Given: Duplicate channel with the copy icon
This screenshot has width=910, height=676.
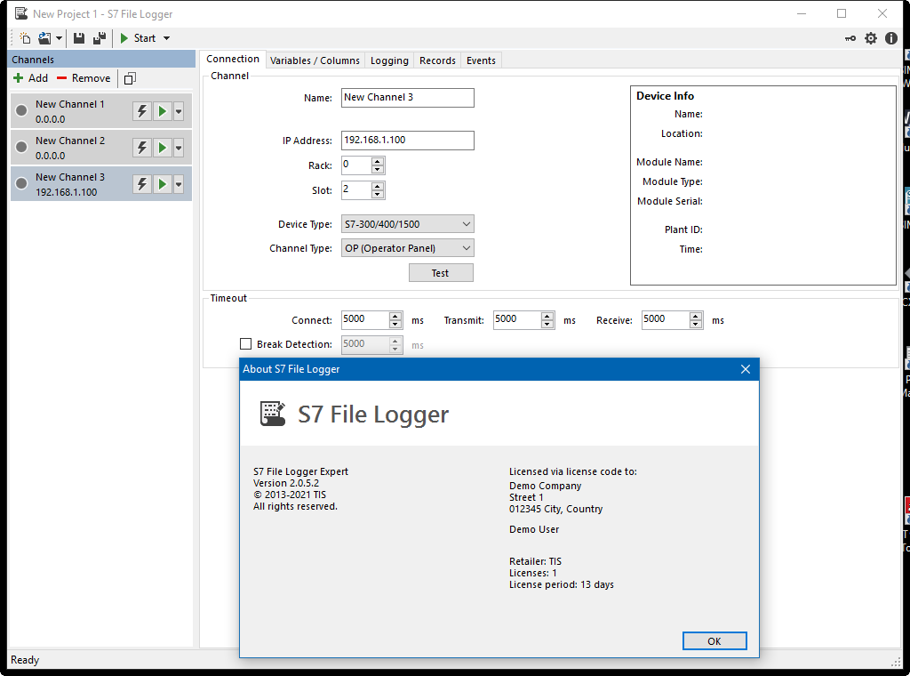Looking at the screenshot, I should pyautogui.click(x=130, y=77).
